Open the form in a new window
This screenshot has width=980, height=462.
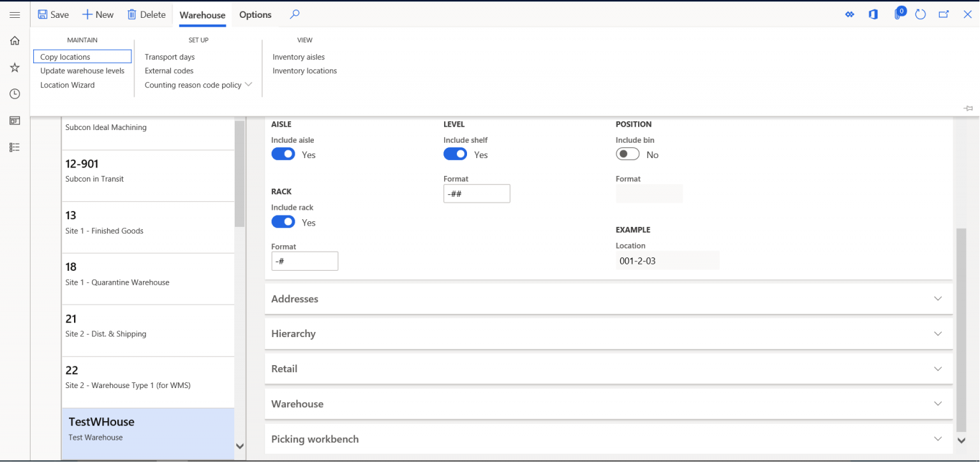click(944, 13)
